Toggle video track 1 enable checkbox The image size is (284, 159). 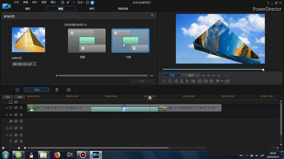16,108
